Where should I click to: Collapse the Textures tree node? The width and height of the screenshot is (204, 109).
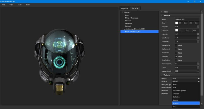click(122, 12)
